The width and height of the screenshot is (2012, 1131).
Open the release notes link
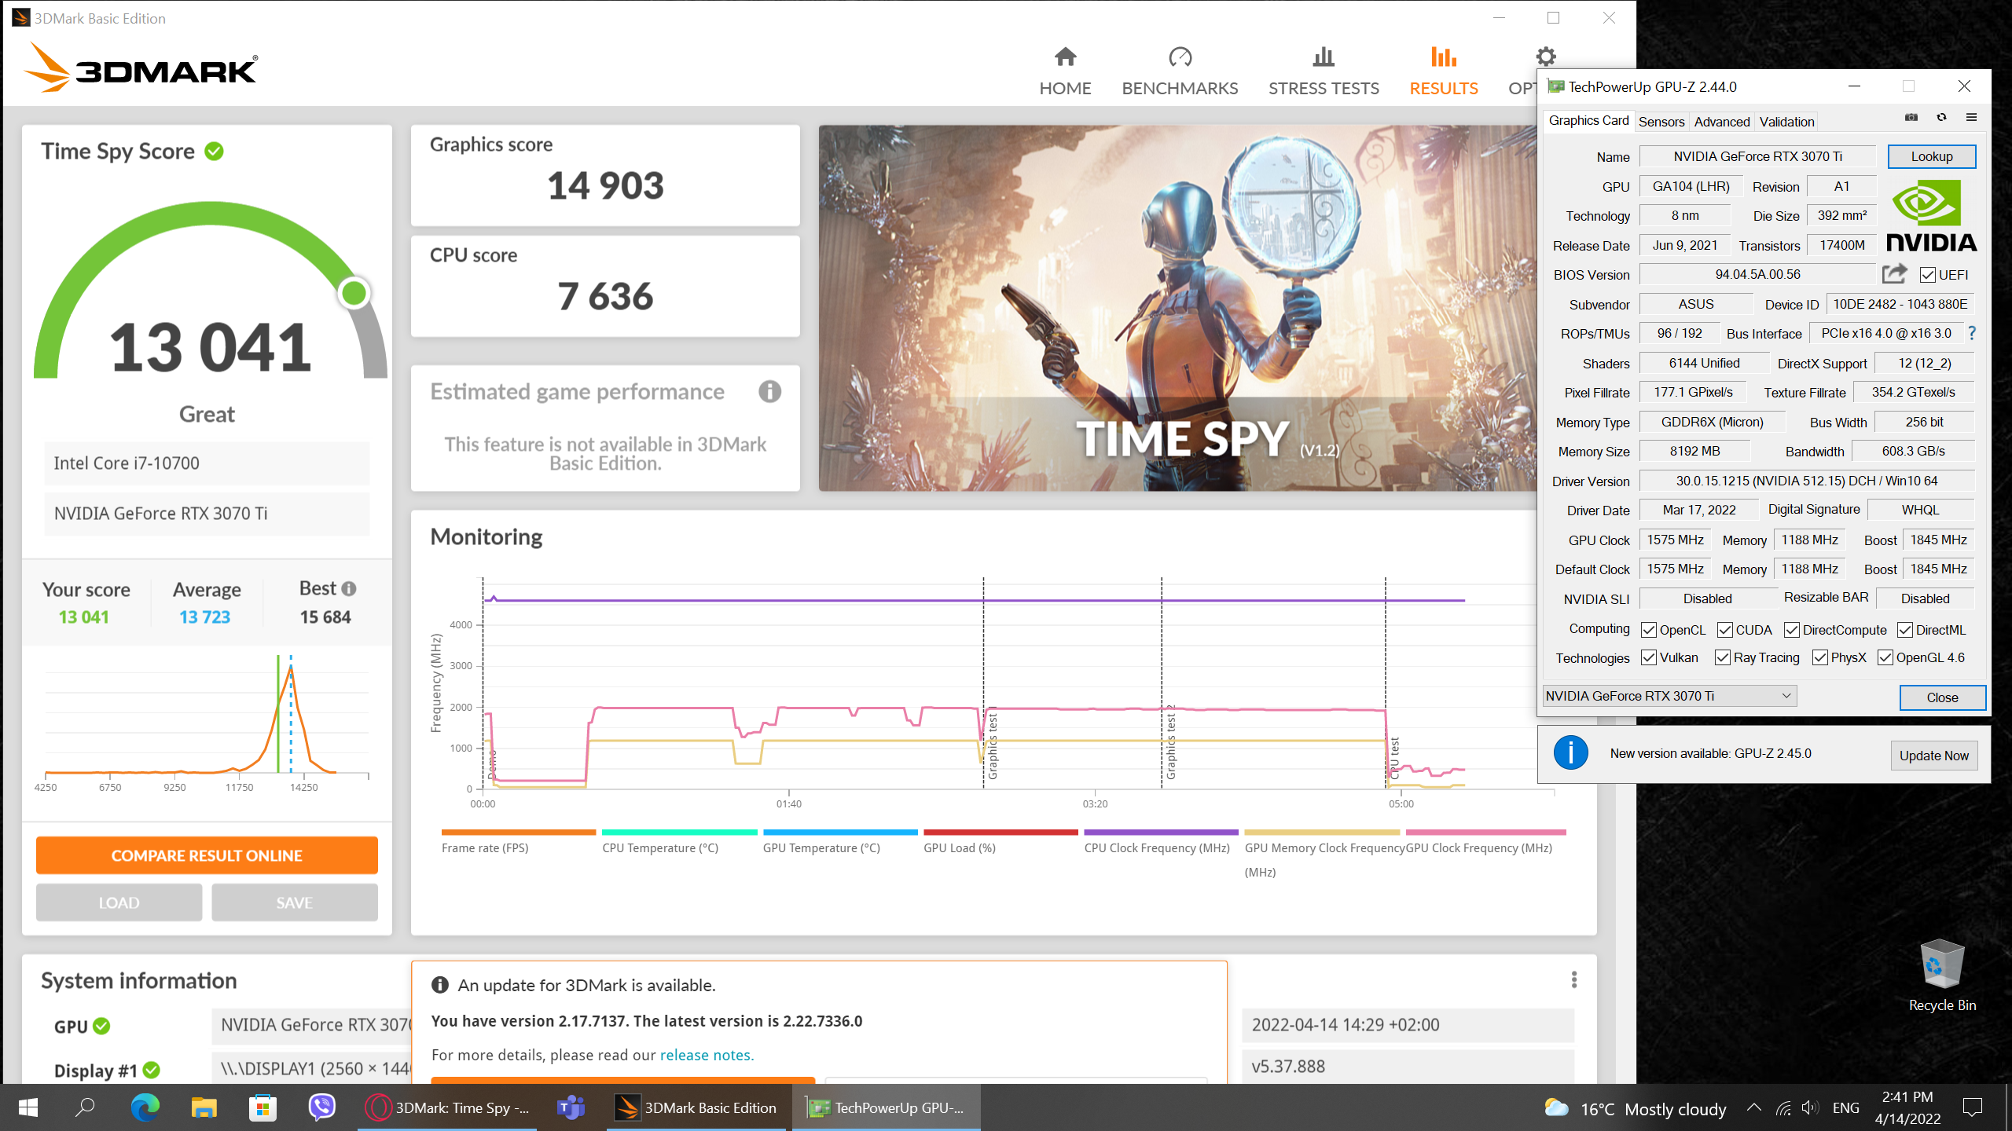click(x=706, y=1055)
